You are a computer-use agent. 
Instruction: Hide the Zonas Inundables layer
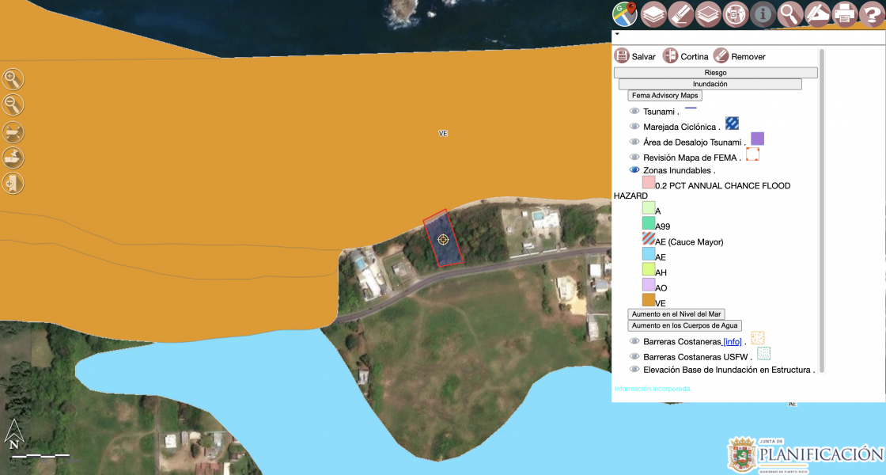coord(634,169)
